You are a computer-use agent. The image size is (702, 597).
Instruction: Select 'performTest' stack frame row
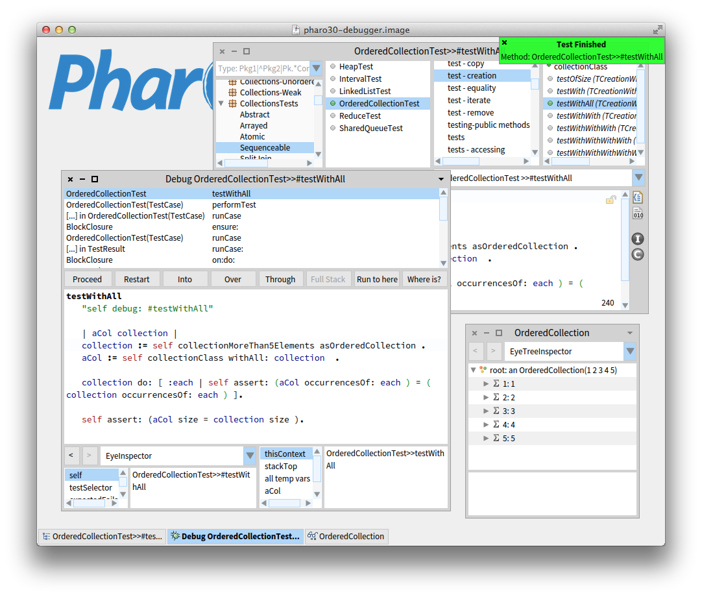coord(252,204)
